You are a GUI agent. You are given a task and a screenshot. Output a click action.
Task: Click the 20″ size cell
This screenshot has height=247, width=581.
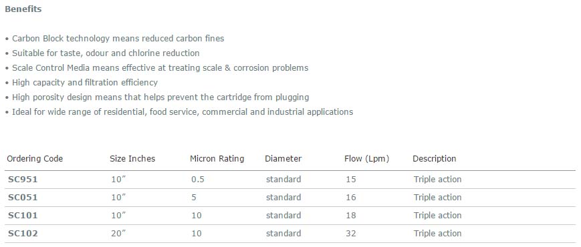(118, 234)
